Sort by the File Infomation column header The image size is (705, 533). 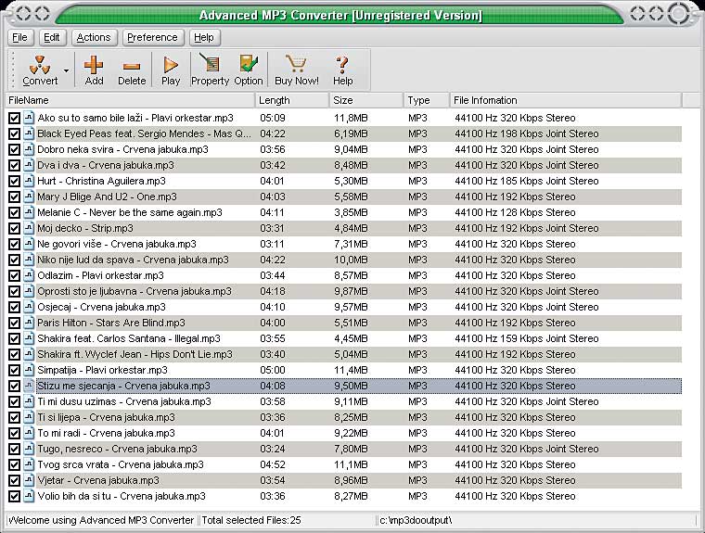click(566, 100)
